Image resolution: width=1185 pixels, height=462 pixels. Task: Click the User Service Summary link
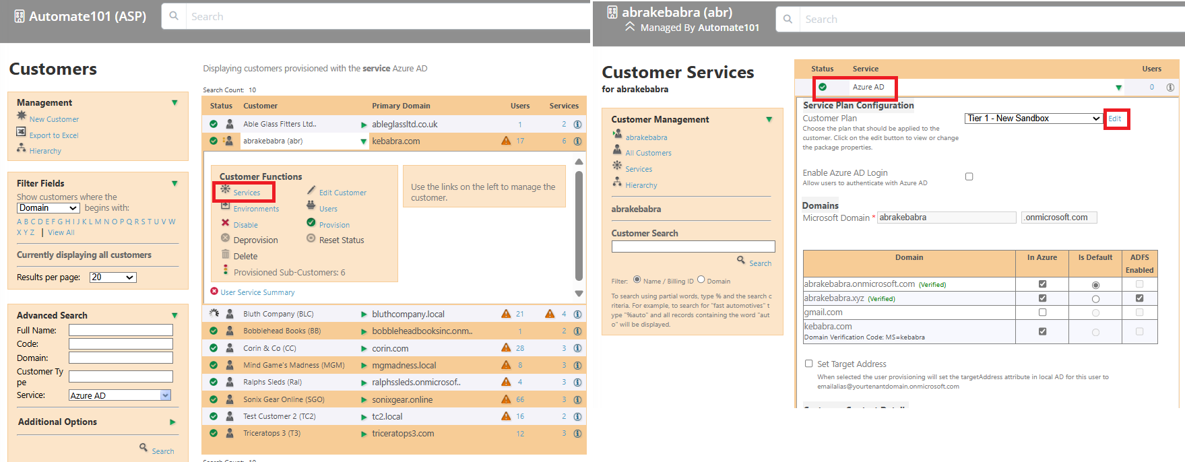click(257, 292)
